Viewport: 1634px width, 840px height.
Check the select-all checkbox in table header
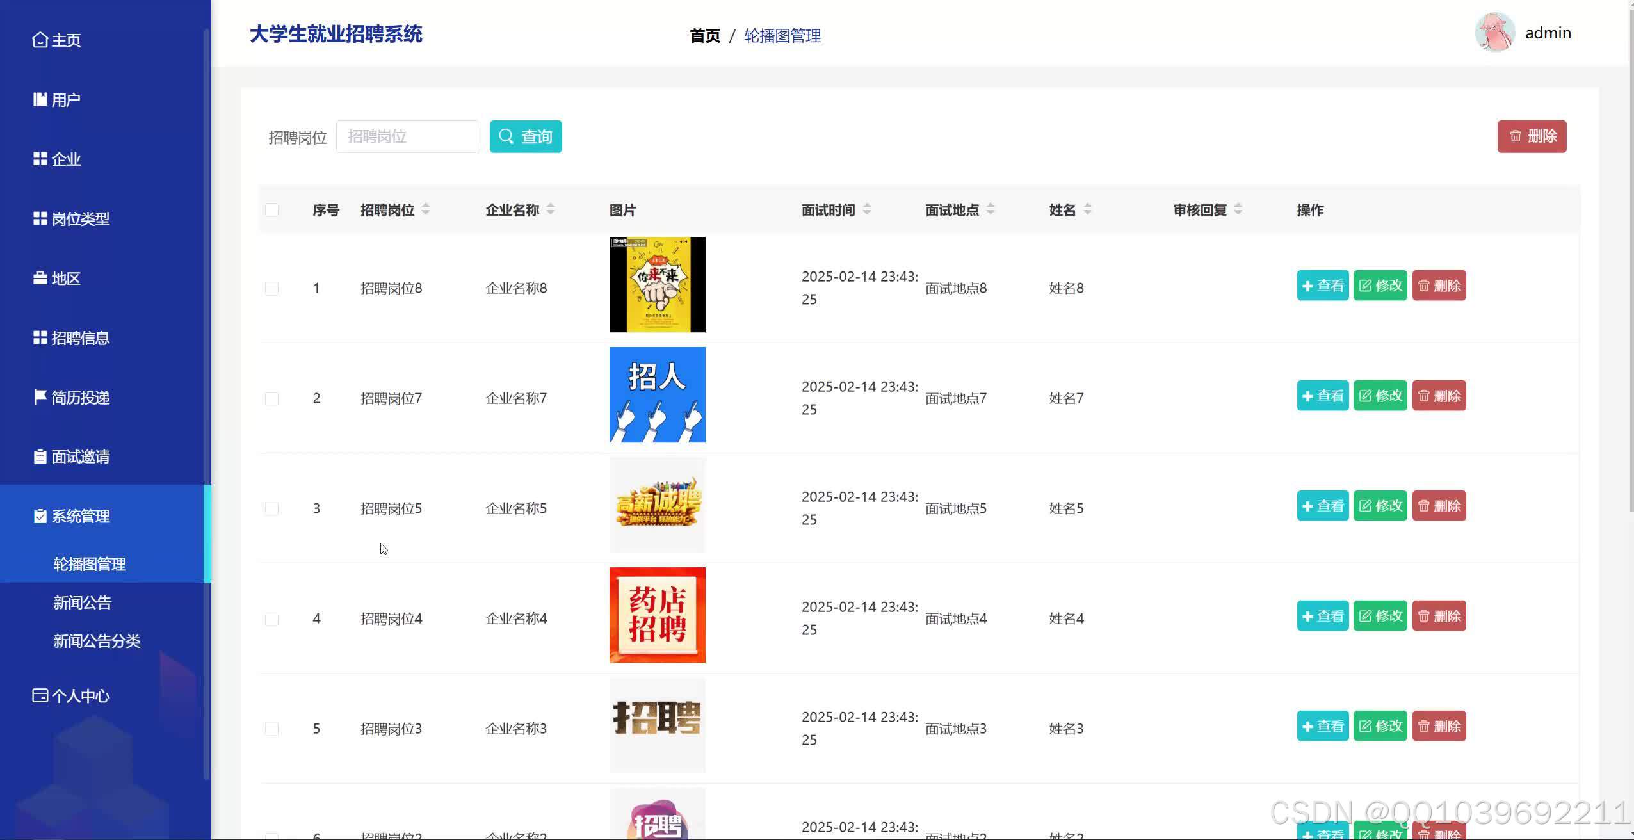[x=271, y=209]
